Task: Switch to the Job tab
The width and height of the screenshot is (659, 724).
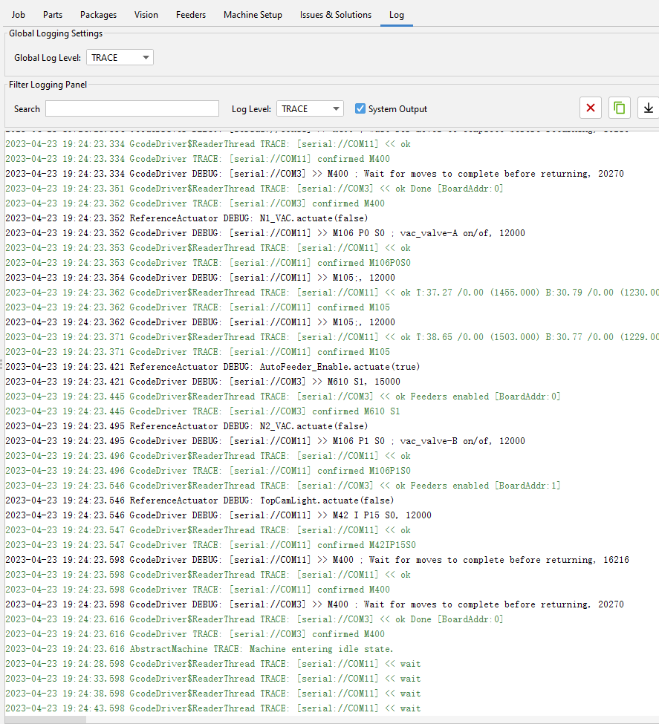Action: tap(19, 14)
